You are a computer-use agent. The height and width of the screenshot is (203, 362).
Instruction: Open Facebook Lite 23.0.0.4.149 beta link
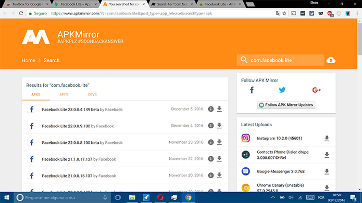(70, 110)
